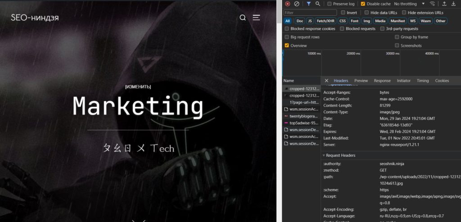Open the No throttling dropdown
The image size is (461, 222).
(x=409, y=4)
